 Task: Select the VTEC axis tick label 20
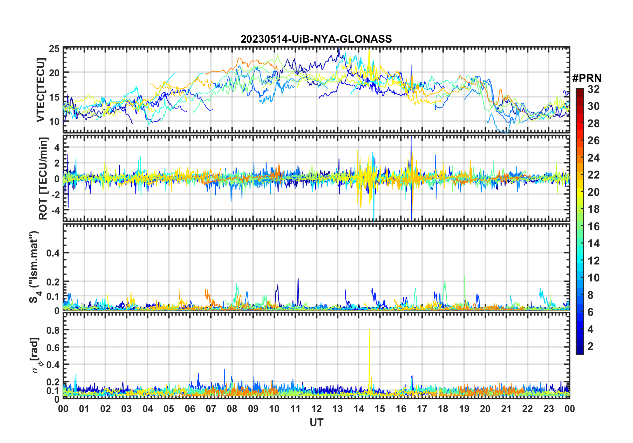pos(54,73)
